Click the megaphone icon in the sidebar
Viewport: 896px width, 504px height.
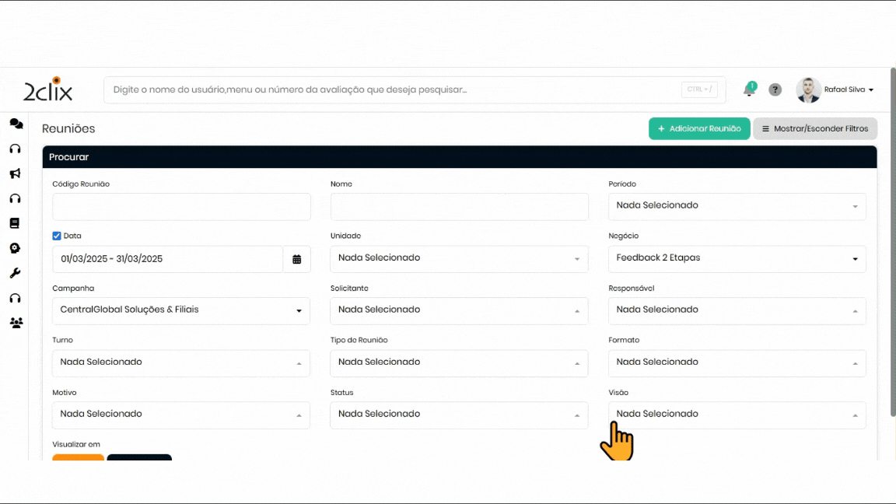click(15, 173)
